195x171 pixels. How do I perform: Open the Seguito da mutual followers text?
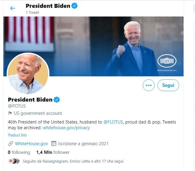click(x=73, y=161)
